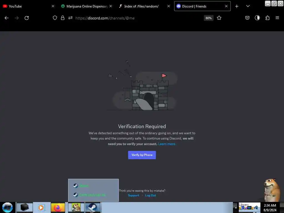Show hidden system tray icons arrow
The height and width of the screenshot is (213, 284).
[x=236, y=207]
